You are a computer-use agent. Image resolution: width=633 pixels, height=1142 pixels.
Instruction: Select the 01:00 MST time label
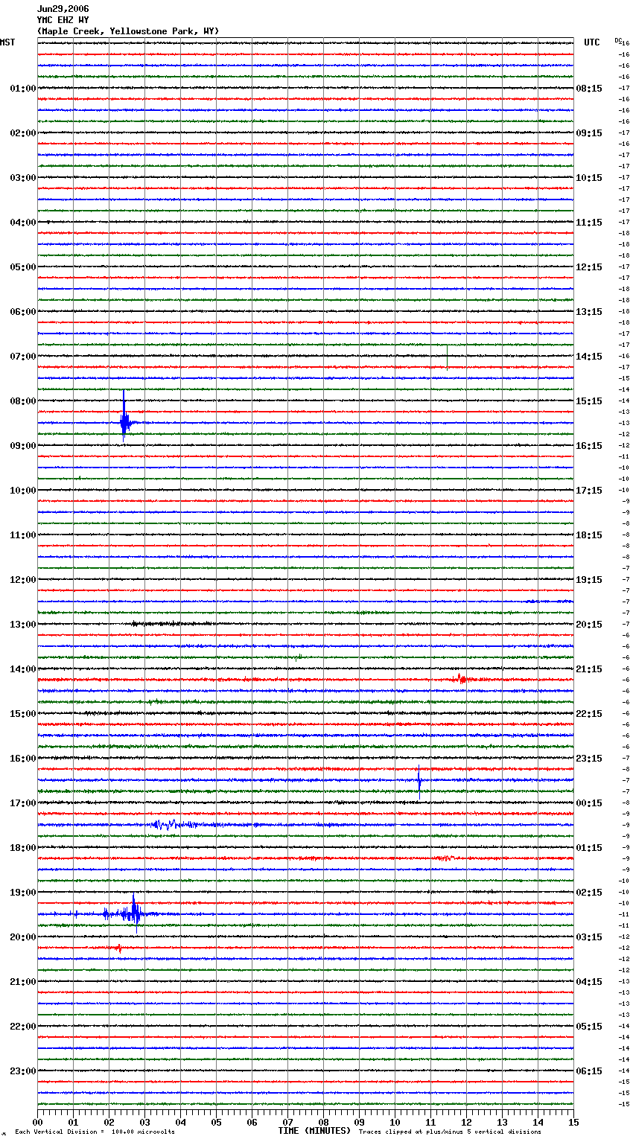pyautogui.click(x=22, y=89)
